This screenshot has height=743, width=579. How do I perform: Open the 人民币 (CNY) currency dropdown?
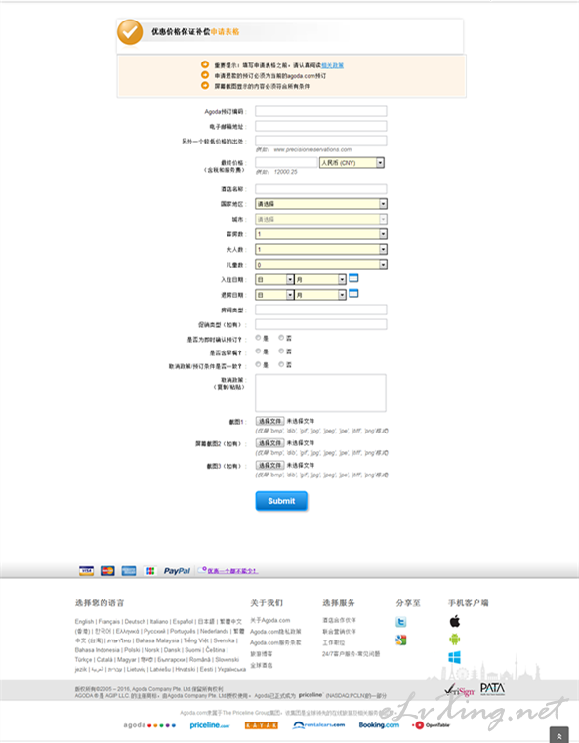click(x=352, y=162)
